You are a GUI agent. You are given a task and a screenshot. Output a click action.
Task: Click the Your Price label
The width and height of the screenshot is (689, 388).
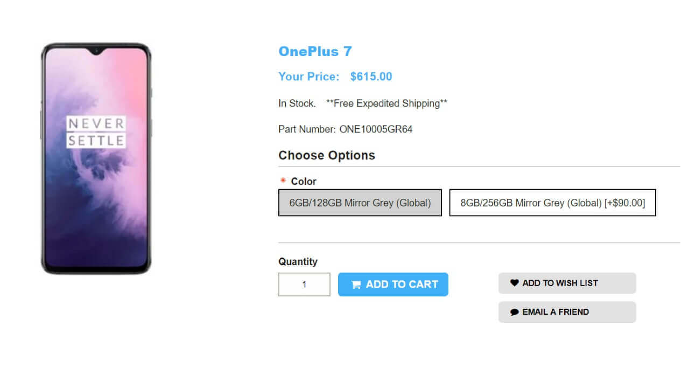(308, 77)
